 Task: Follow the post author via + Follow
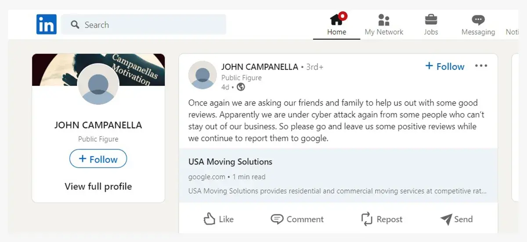click(x=445, y=66)
